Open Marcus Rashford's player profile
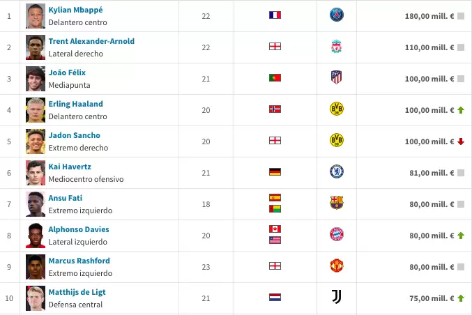The image size is (472, 315). click(79, 261)
